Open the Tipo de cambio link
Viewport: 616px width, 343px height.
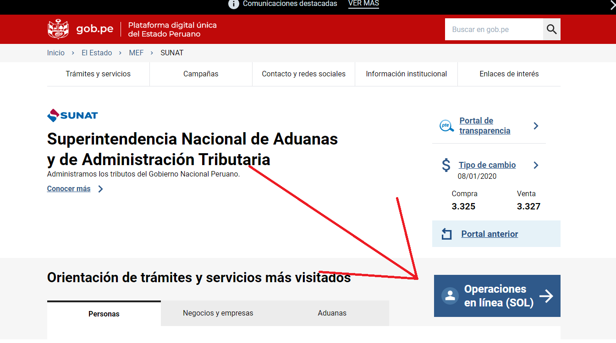click(487, 165)
